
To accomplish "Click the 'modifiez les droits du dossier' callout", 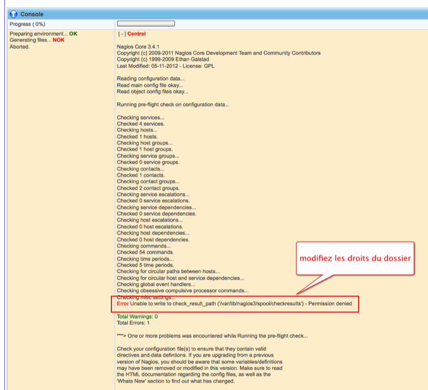I will point(355,259).
